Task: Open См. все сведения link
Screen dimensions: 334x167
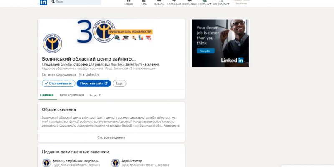Action: coord(111,137)
